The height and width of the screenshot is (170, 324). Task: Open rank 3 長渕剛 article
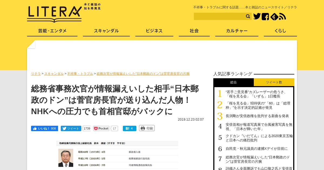point(257,116)
